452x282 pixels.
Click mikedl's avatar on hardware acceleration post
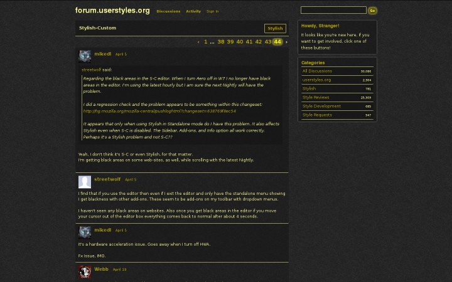85,232
